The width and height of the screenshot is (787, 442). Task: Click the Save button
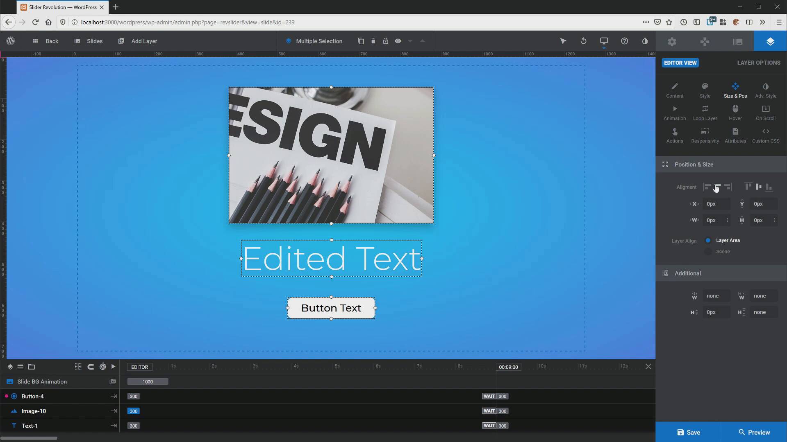pos(689,432)
